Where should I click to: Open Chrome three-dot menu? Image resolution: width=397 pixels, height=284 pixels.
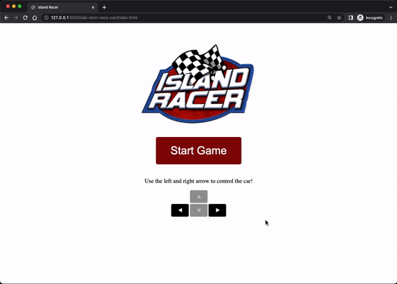click(x=390, y=18)
